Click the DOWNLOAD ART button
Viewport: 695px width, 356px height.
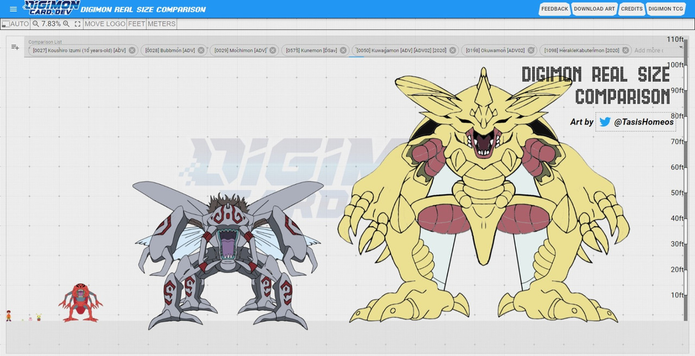(x=595, y=9)
